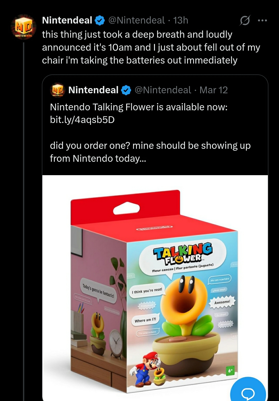Image resolution: width=279 pixels, height=401 pixels.
Task: Tap the Nintendeal display name on main post
Action: point(67,20)
